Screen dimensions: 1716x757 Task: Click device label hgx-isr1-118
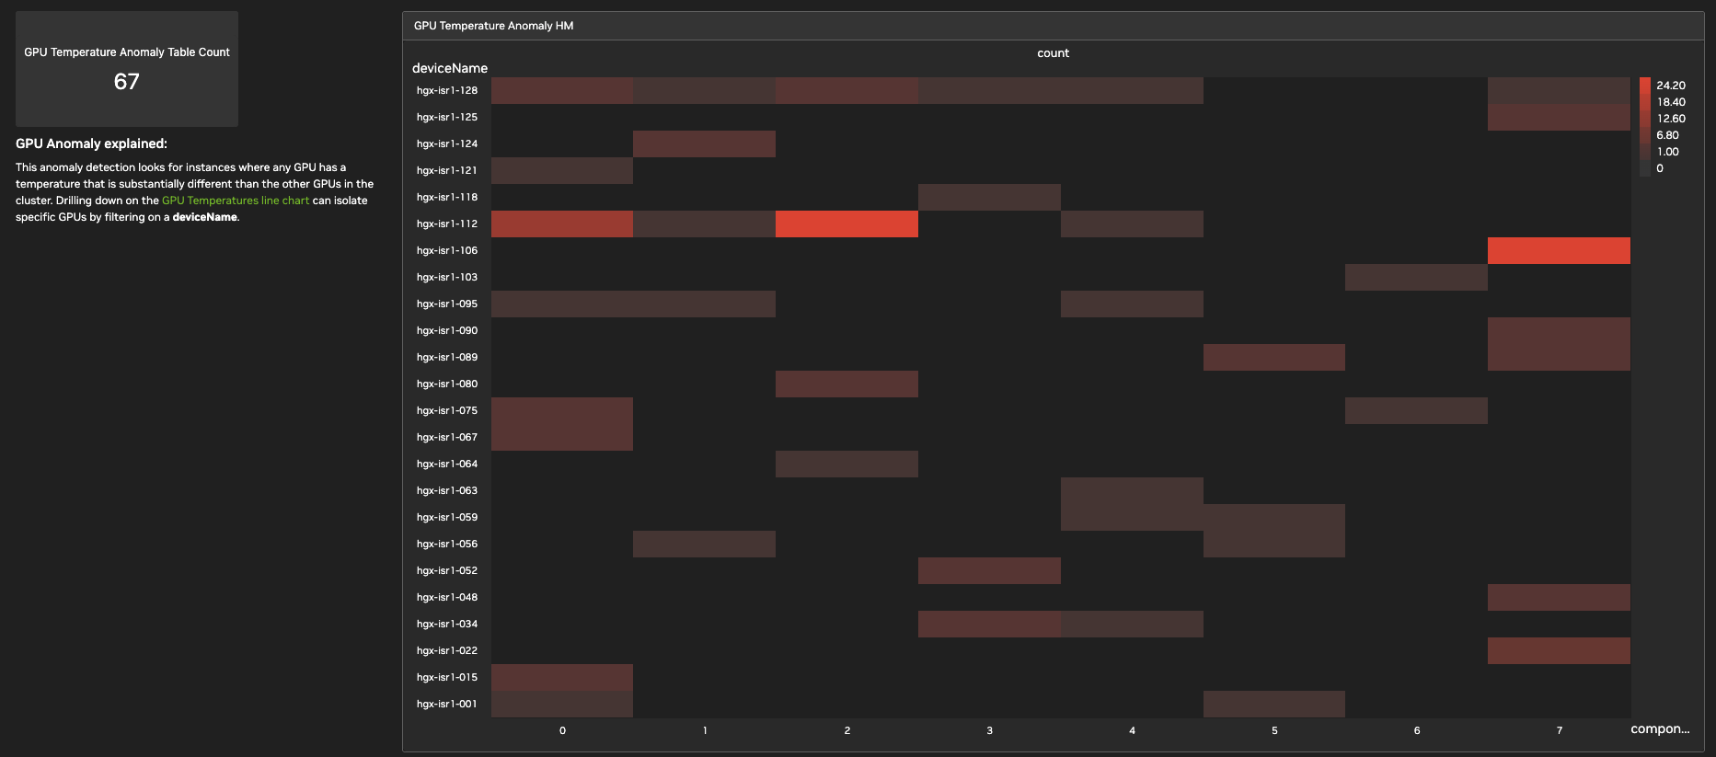tap(447, 197)
